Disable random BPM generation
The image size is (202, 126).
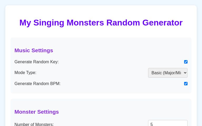coord(186,84)
